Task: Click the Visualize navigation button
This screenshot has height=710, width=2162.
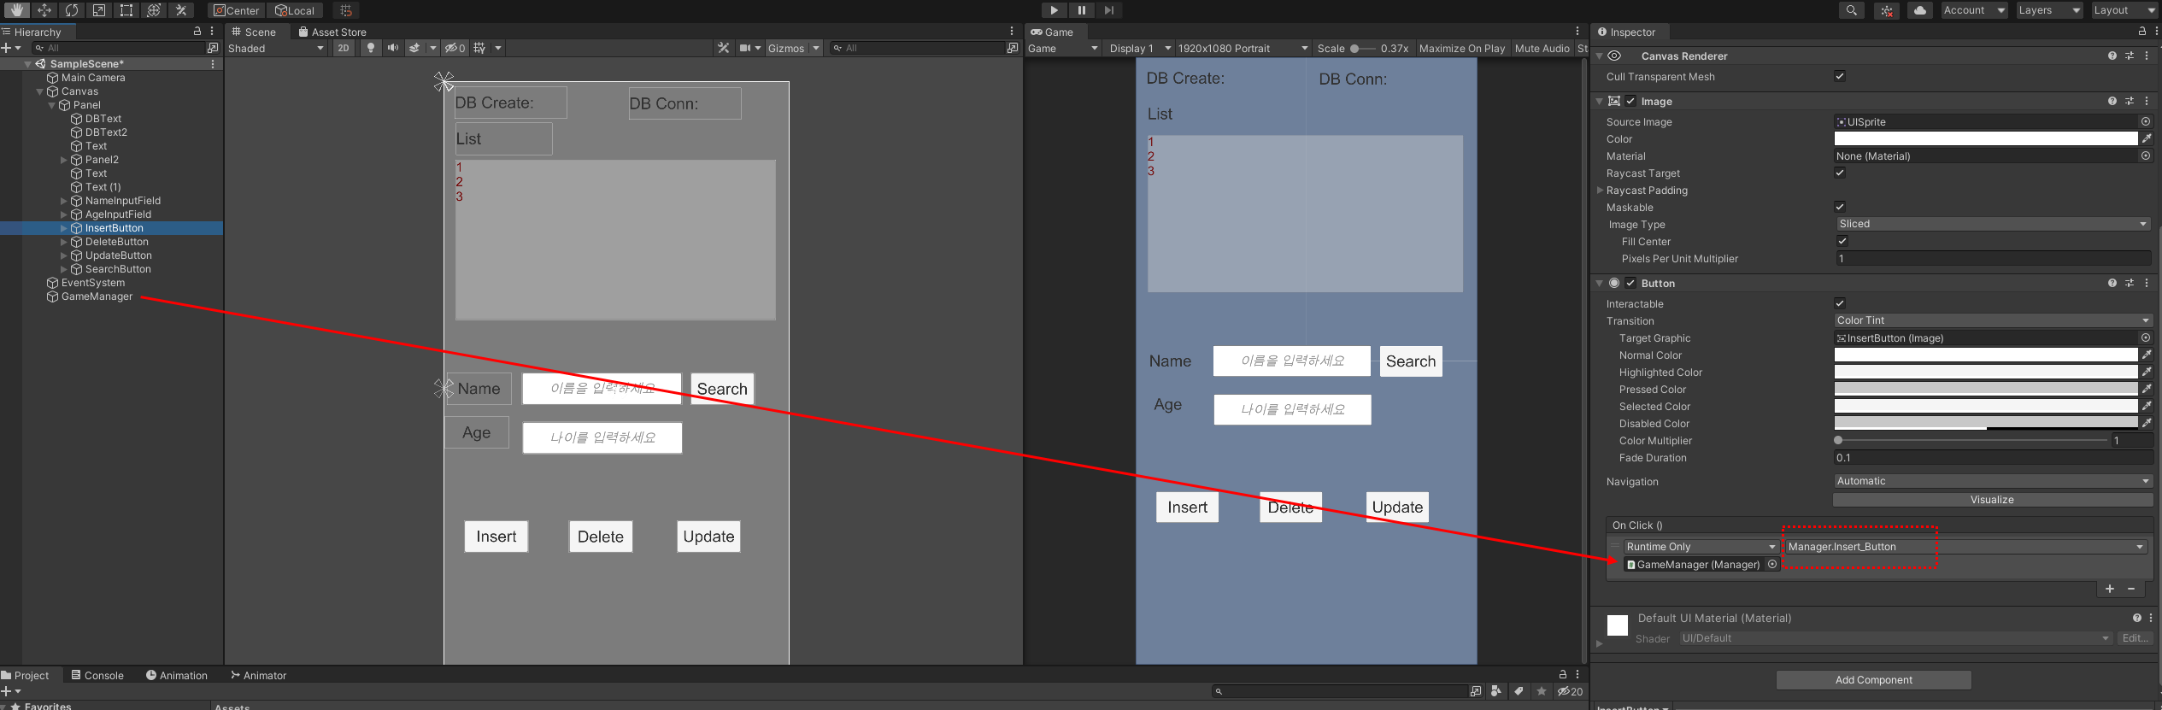Action: click(x=1992, y=500)
